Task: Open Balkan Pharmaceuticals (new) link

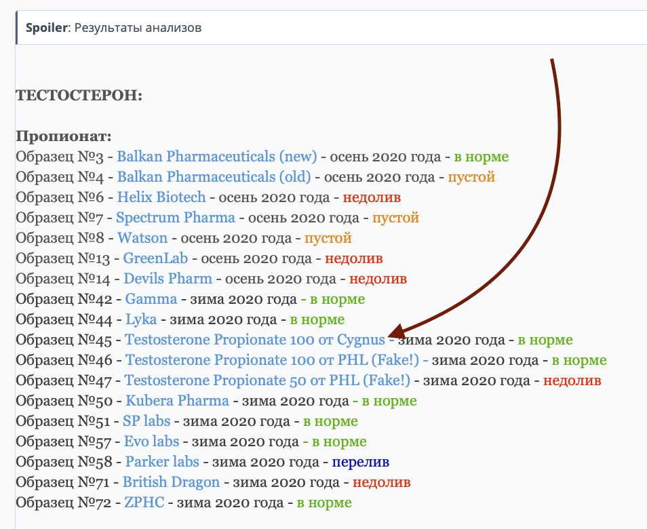Action: pos(216,157)
